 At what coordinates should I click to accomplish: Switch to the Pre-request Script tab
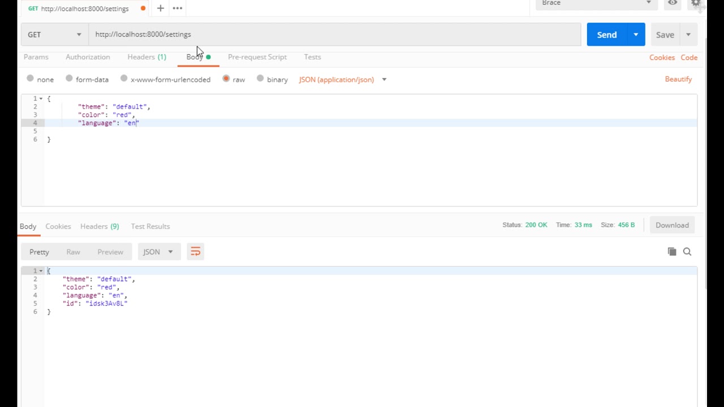[x=257, y=57]
